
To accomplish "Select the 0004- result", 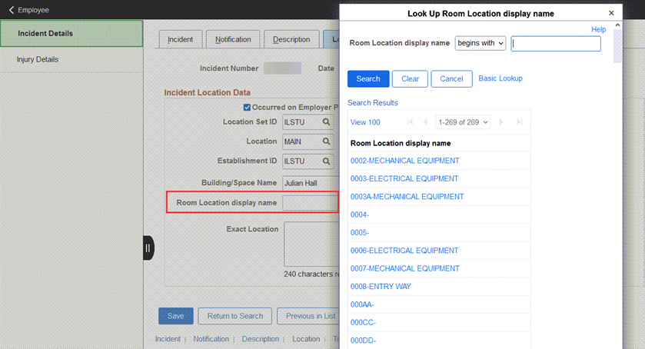I will coord(360,214).
